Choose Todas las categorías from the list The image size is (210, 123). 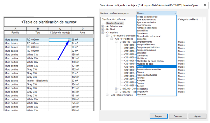(157, 17)
